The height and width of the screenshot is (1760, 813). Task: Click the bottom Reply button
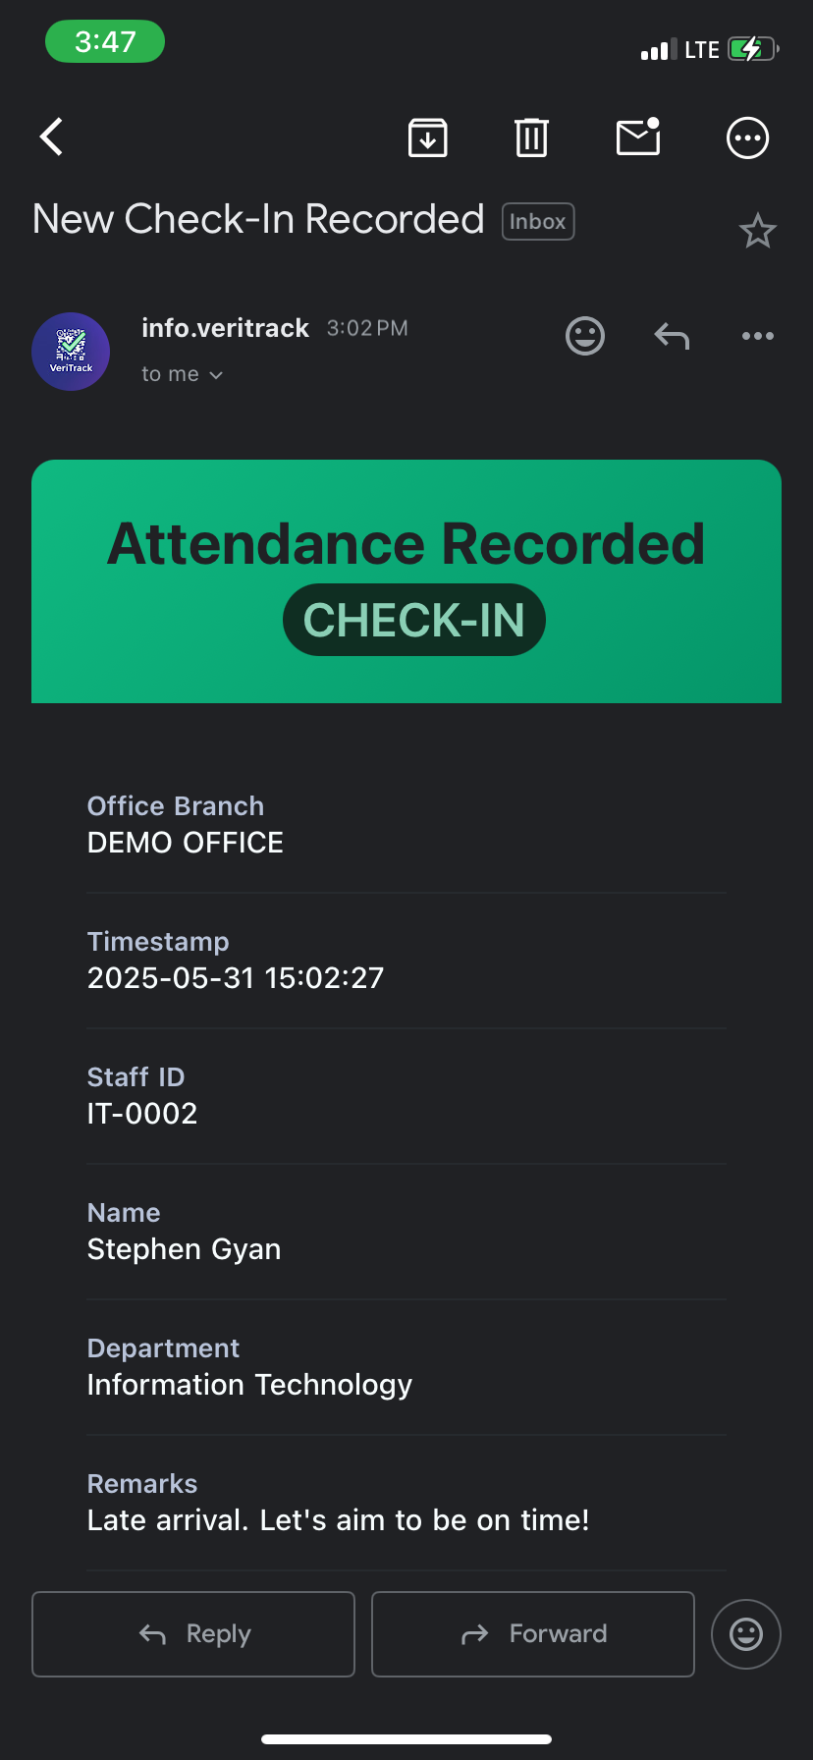193,1634
